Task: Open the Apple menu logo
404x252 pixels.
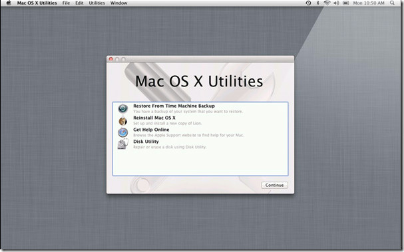Action: 9,3
